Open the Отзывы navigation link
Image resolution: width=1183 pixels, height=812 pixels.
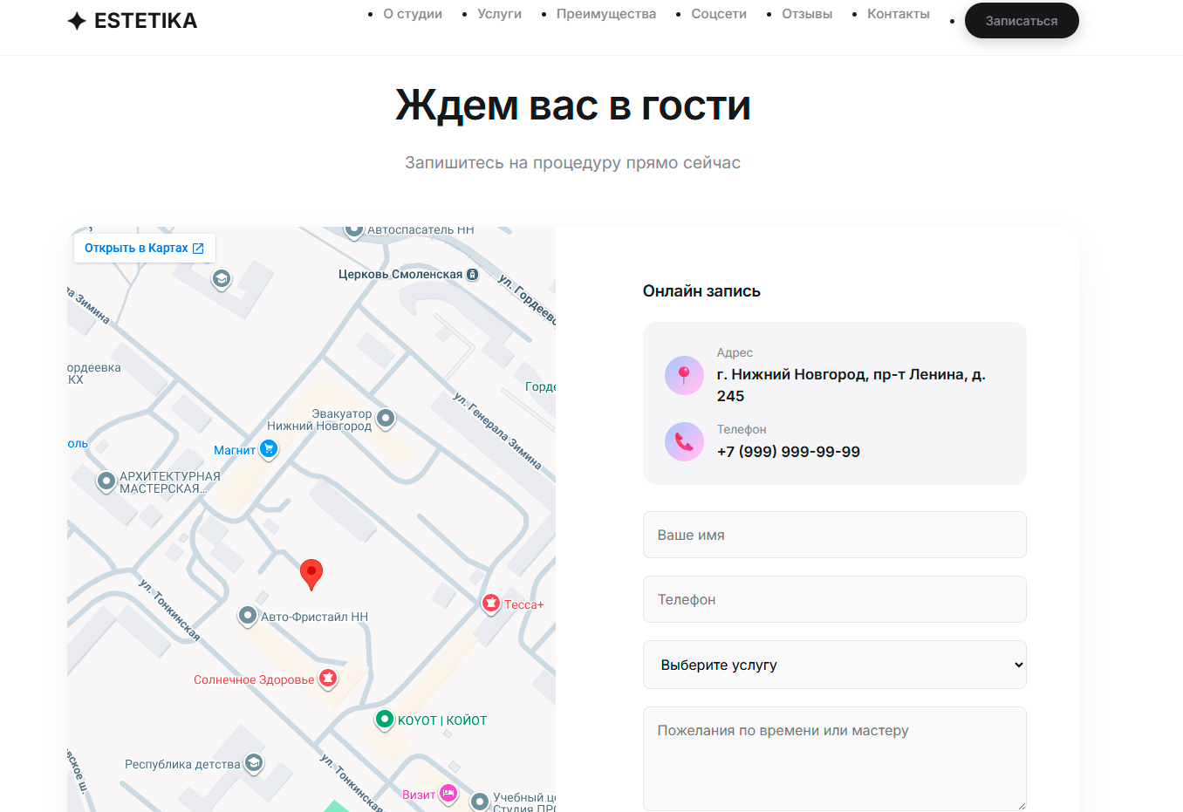[807, 14]
